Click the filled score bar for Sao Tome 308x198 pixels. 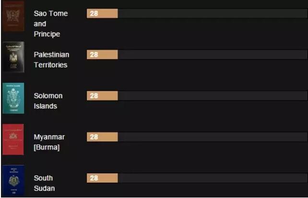102,13
